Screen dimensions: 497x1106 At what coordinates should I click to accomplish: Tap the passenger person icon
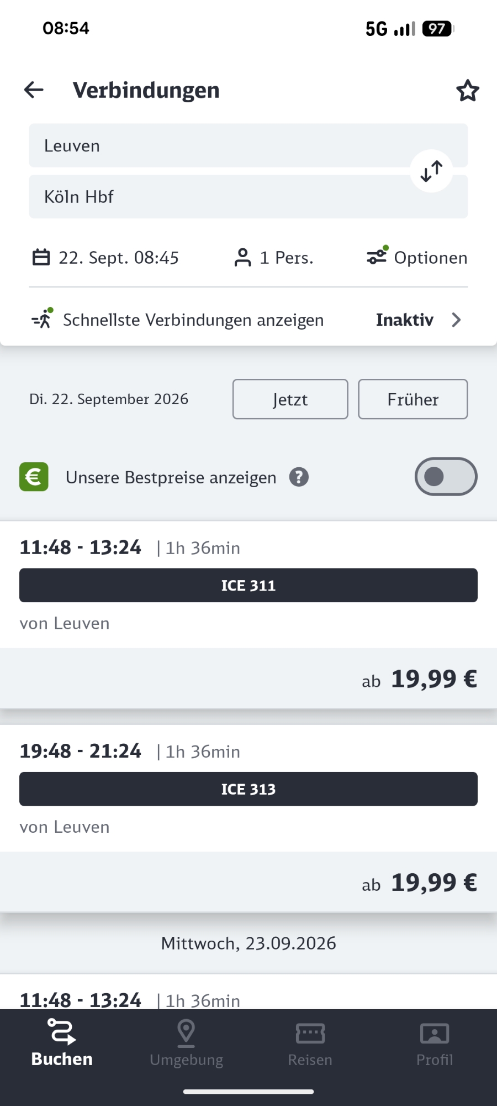click(x=242, y=258)
